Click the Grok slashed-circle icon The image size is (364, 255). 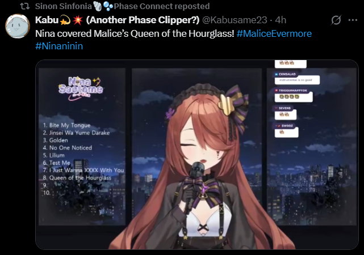(336, 20)
